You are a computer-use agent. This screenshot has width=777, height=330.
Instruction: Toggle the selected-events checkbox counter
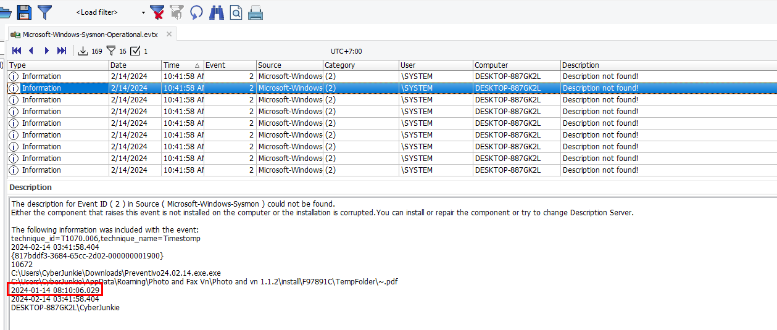[x=136, y=51]
